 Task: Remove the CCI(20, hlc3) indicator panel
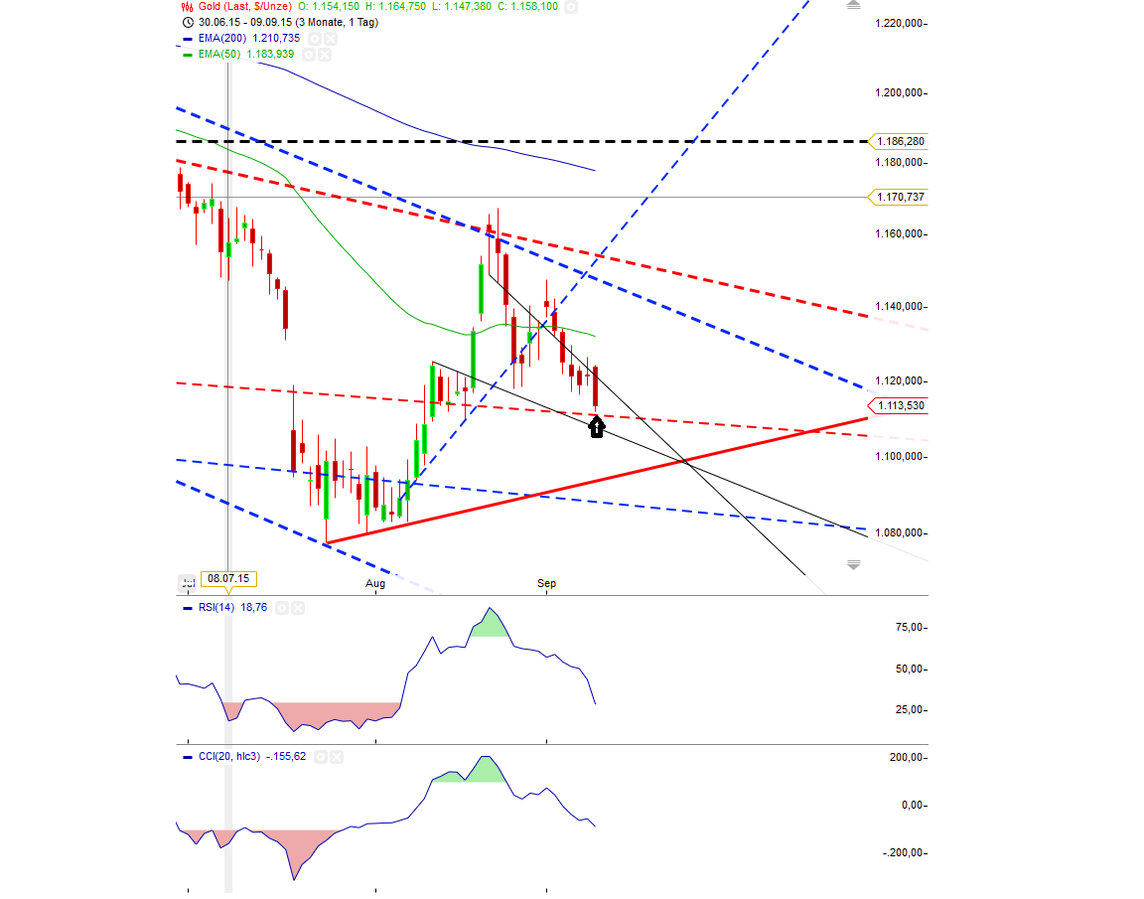pos(336,756)
